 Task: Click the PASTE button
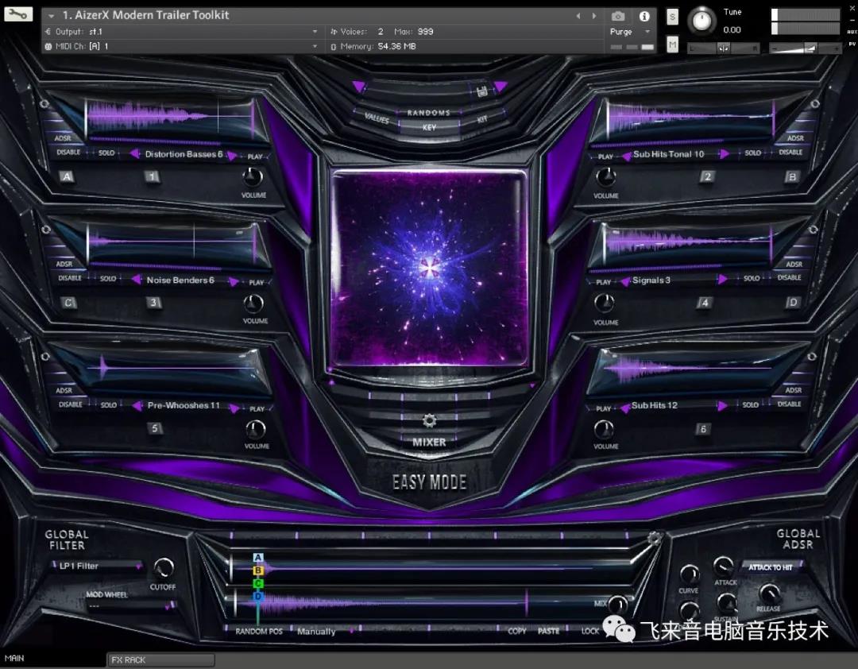click(548, 631)
